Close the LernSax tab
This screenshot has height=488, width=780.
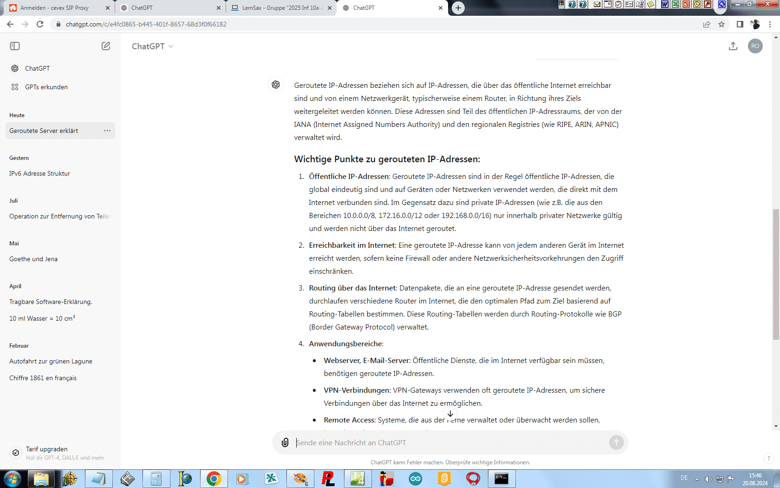pyautogui.click(x=330, y=8)
